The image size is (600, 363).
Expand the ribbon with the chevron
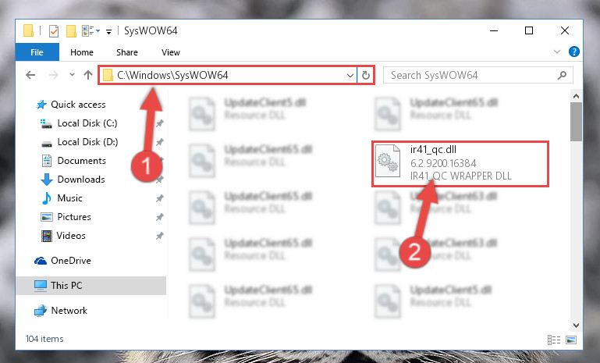[x=557, y=52]
